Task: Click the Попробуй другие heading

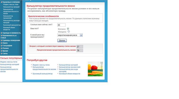Action: 37,60
